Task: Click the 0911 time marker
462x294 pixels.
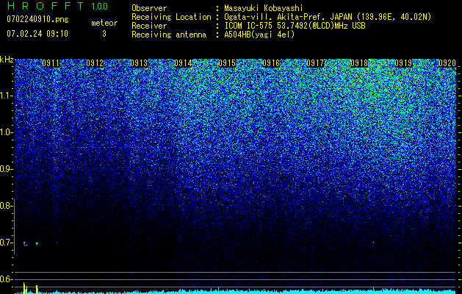Action: 51,63
